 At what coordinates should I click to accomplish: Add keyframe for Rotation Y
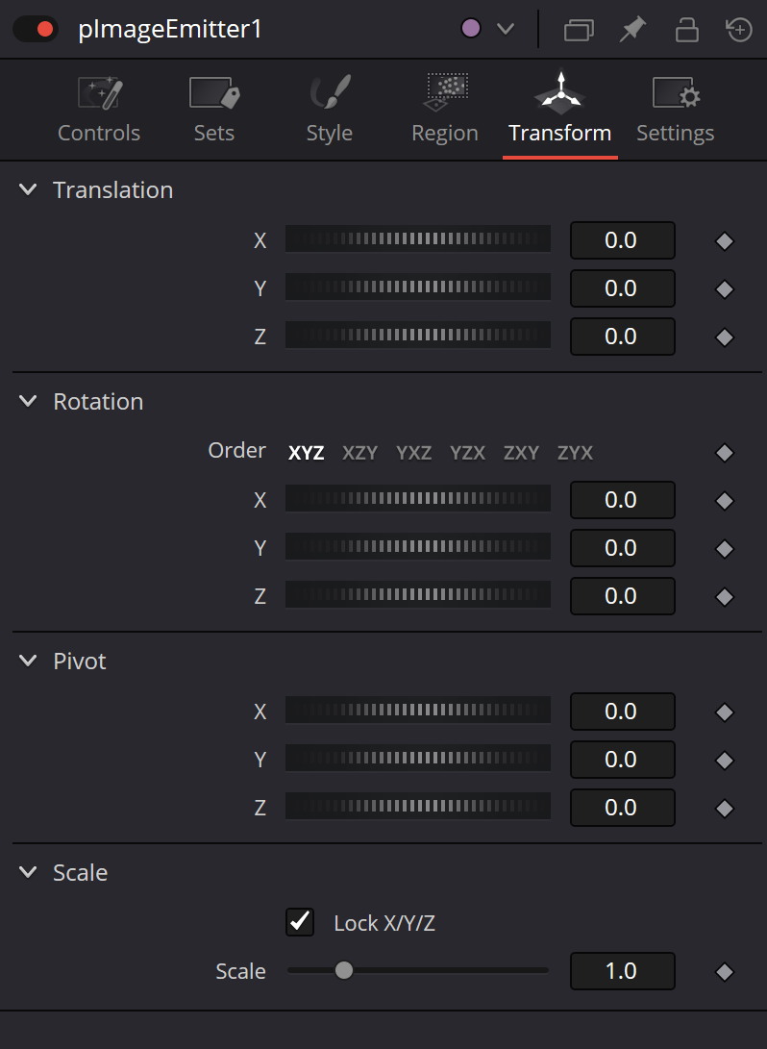(x=724, y=549)
